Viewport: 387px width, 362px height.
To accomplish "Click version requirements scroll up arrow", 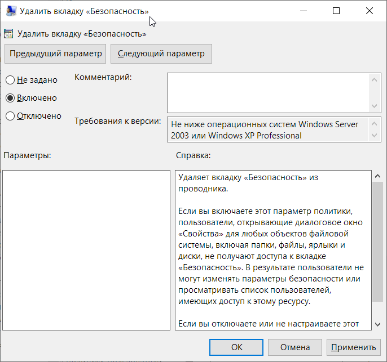I will coord(374,123).
